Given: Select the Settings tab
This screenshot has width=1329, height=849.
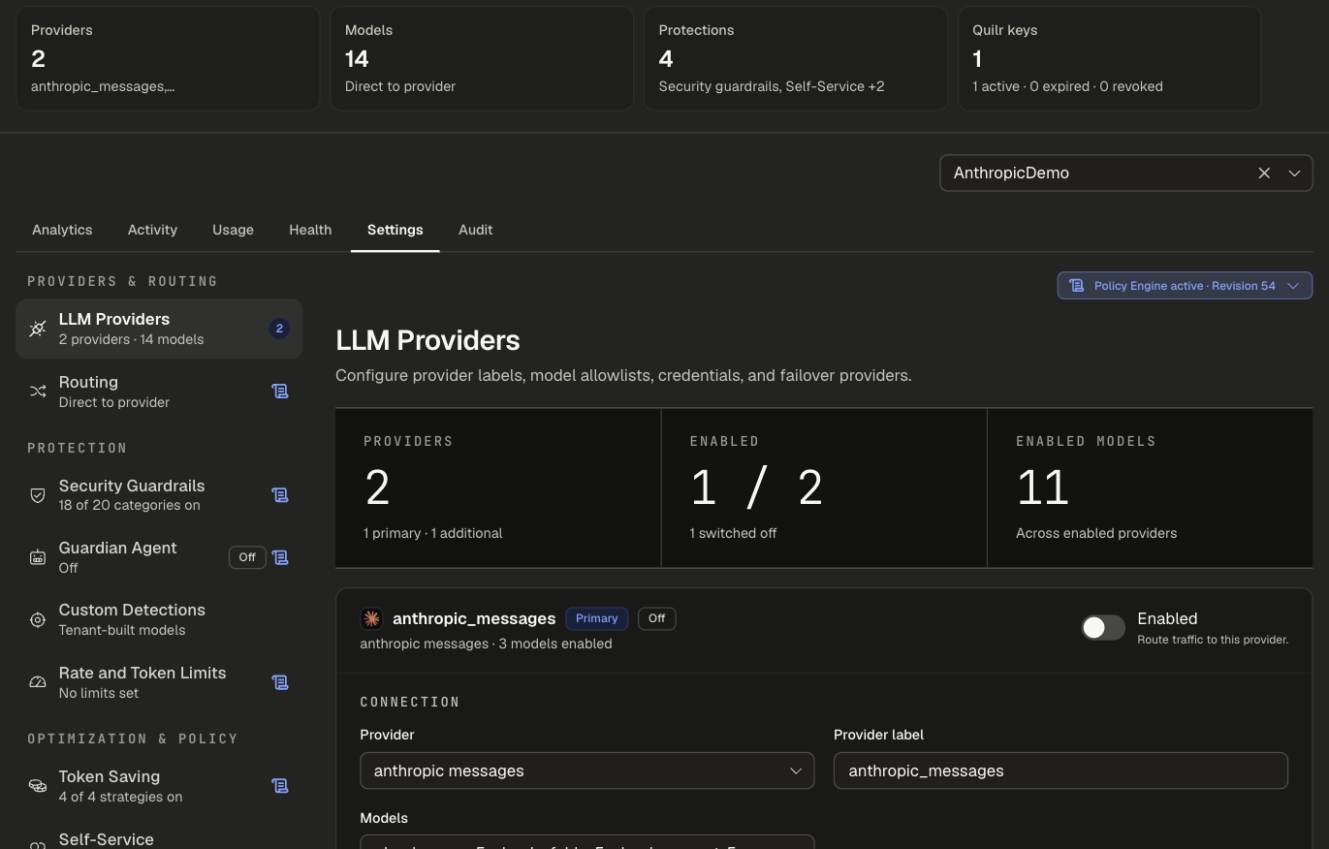Looking at the screenshot, I should [x=395, y=230].
